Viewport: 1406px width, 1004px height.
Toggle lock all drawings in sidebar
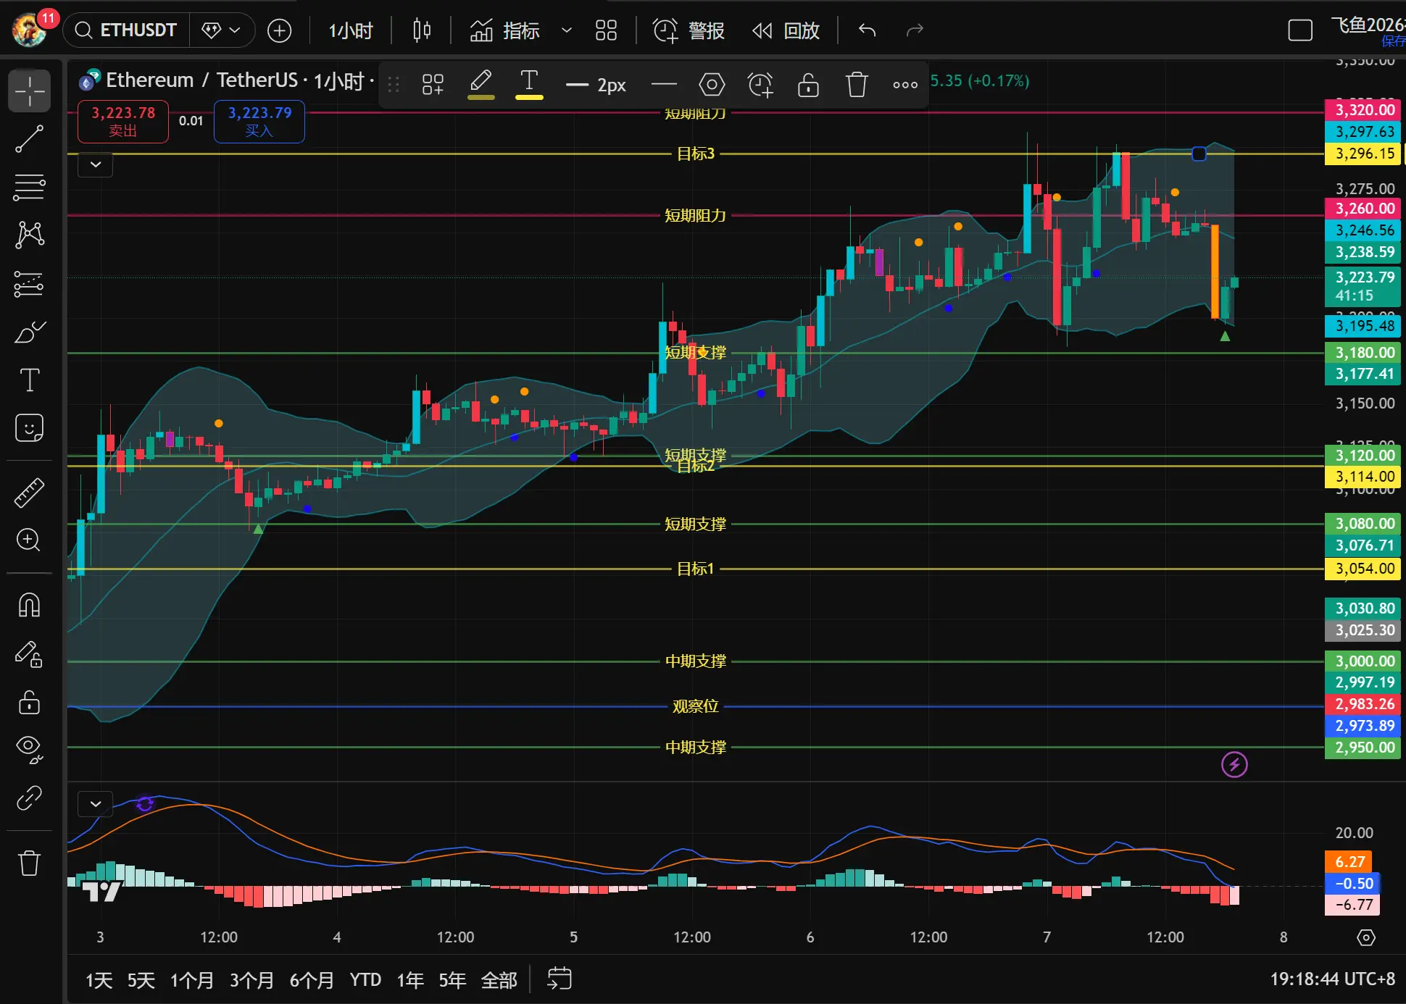pyautogui.click(x=29, y=702)
